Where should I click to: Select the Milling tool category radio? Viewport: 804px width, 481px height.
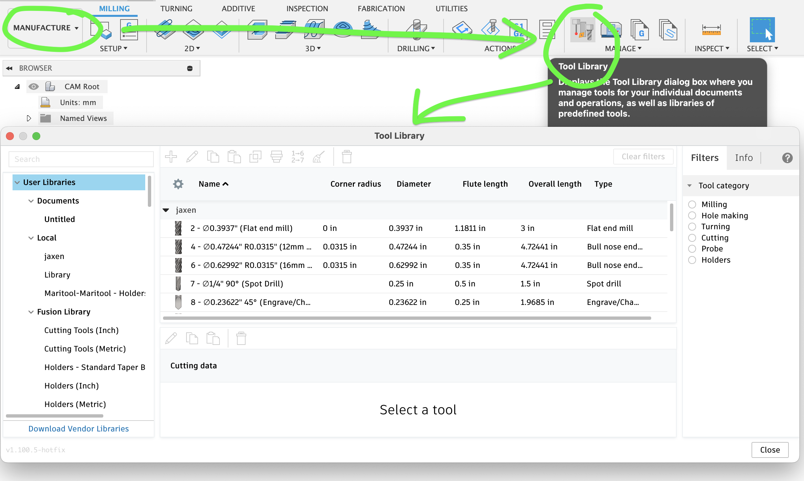point(692,204)
